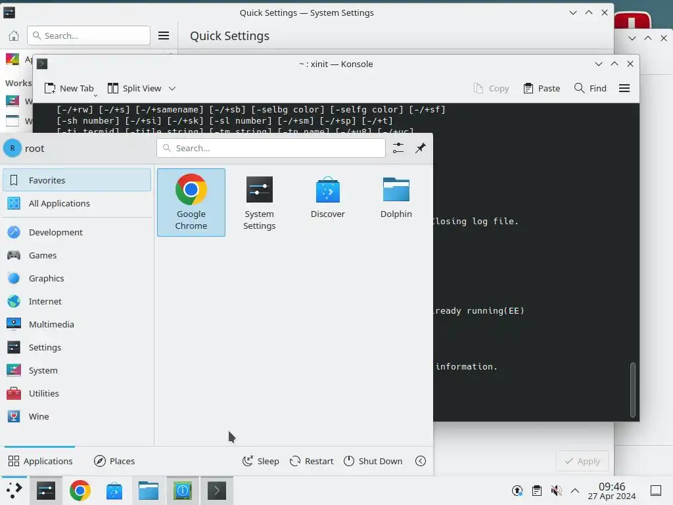This screenshot has height=505, width=673.
Task: Launch Google Chrome from Favorites grid
Action: (x=191, y=203)
